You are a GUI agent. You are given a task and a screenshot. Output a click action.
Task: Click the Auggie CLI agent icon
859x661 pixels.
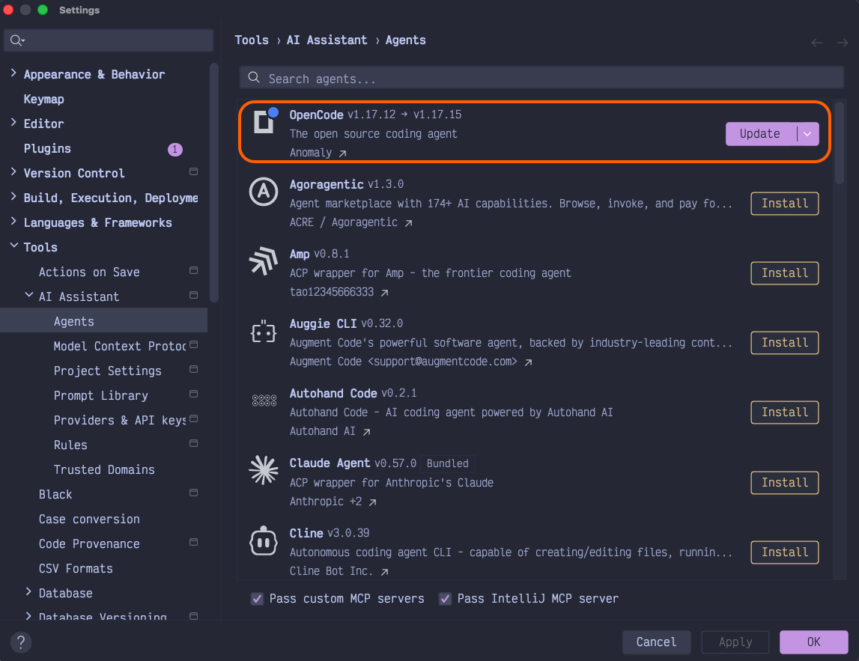pos(264,332)
